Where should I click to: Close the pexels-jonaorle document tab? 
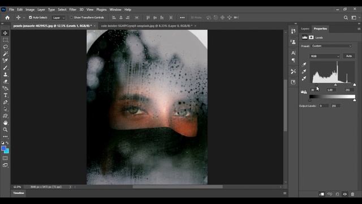[x=94, y=25]
